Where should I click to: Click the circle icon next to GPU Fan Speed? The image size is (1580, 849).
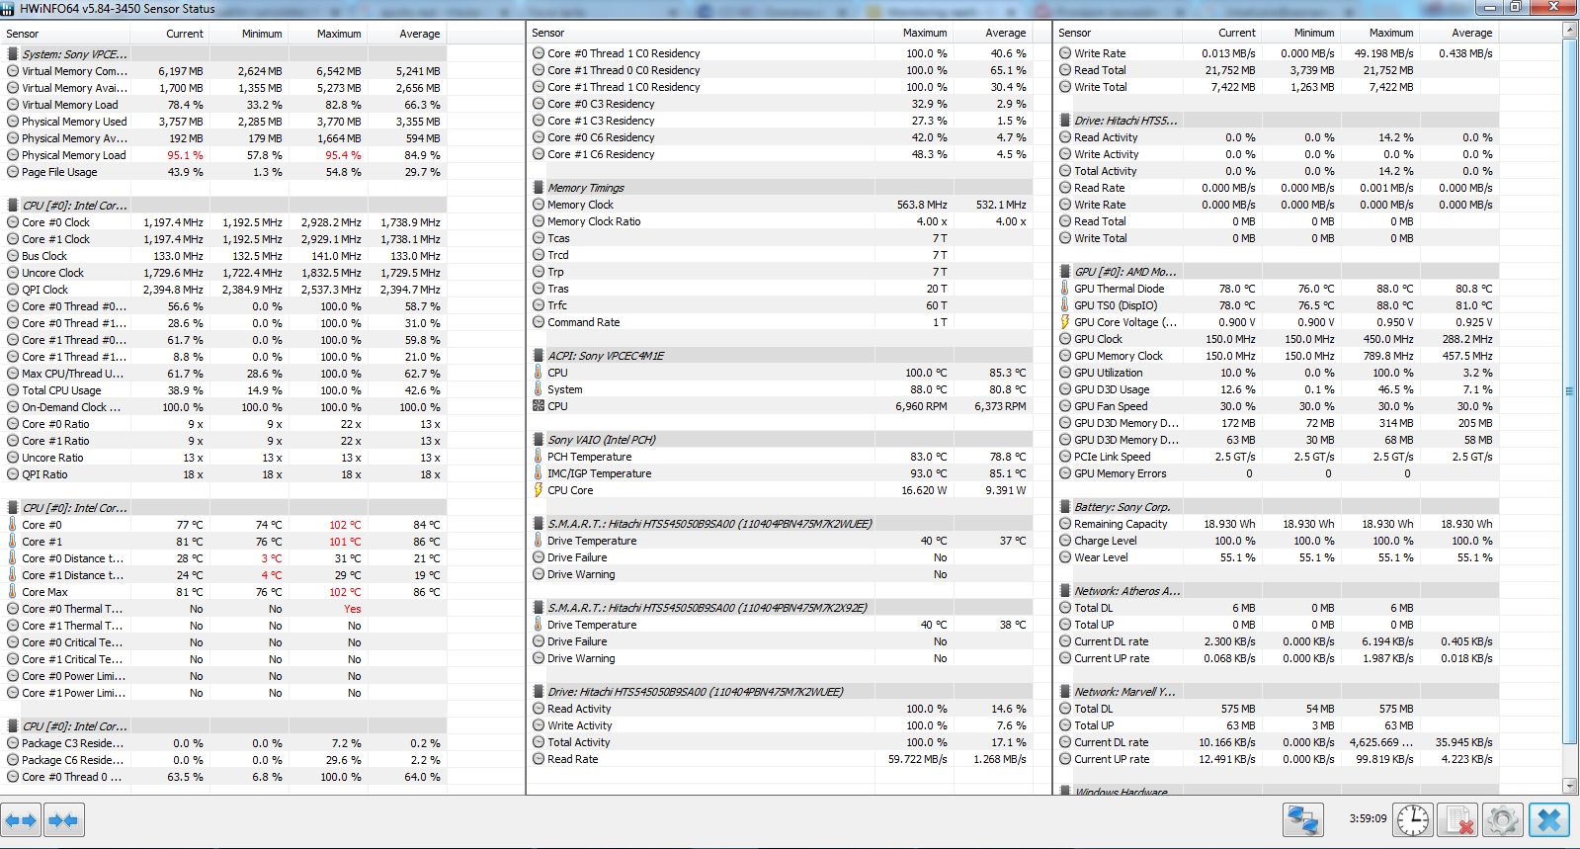click(1065, 406)
